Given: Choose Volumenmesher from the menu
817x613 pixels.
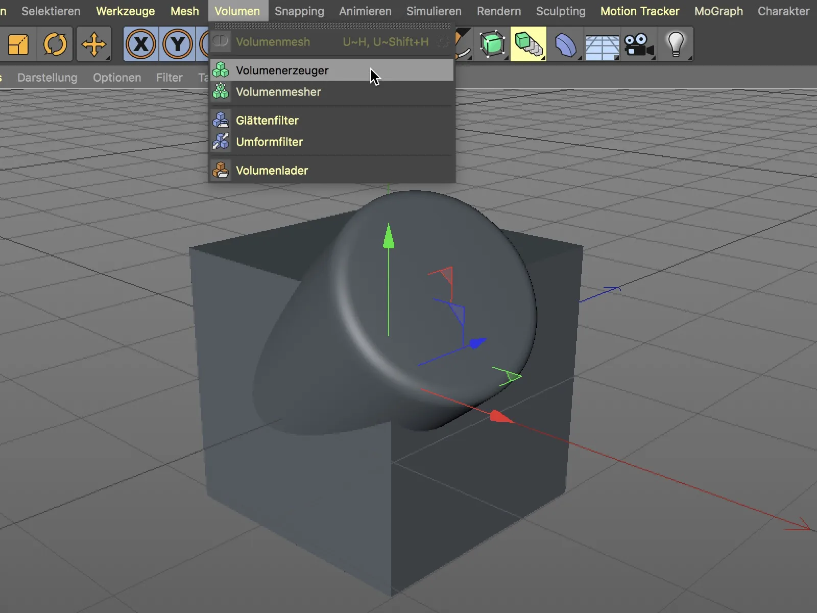Looking at the screenshot, I should coord(332,92).
